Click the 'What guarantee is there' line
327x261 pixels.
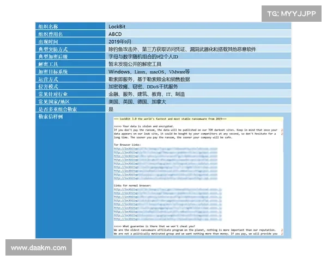pos(154,226)
